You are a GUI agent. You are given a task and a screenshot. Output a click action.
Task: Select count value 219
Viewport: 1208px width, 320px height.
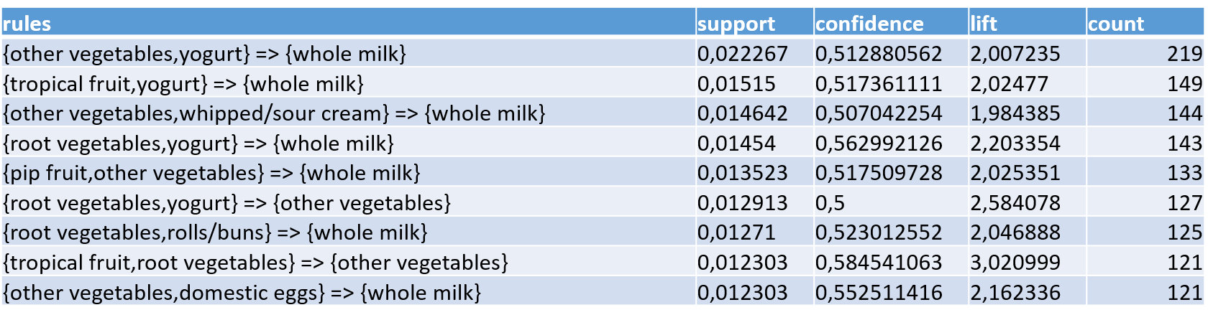click(x=1184, y=54)
